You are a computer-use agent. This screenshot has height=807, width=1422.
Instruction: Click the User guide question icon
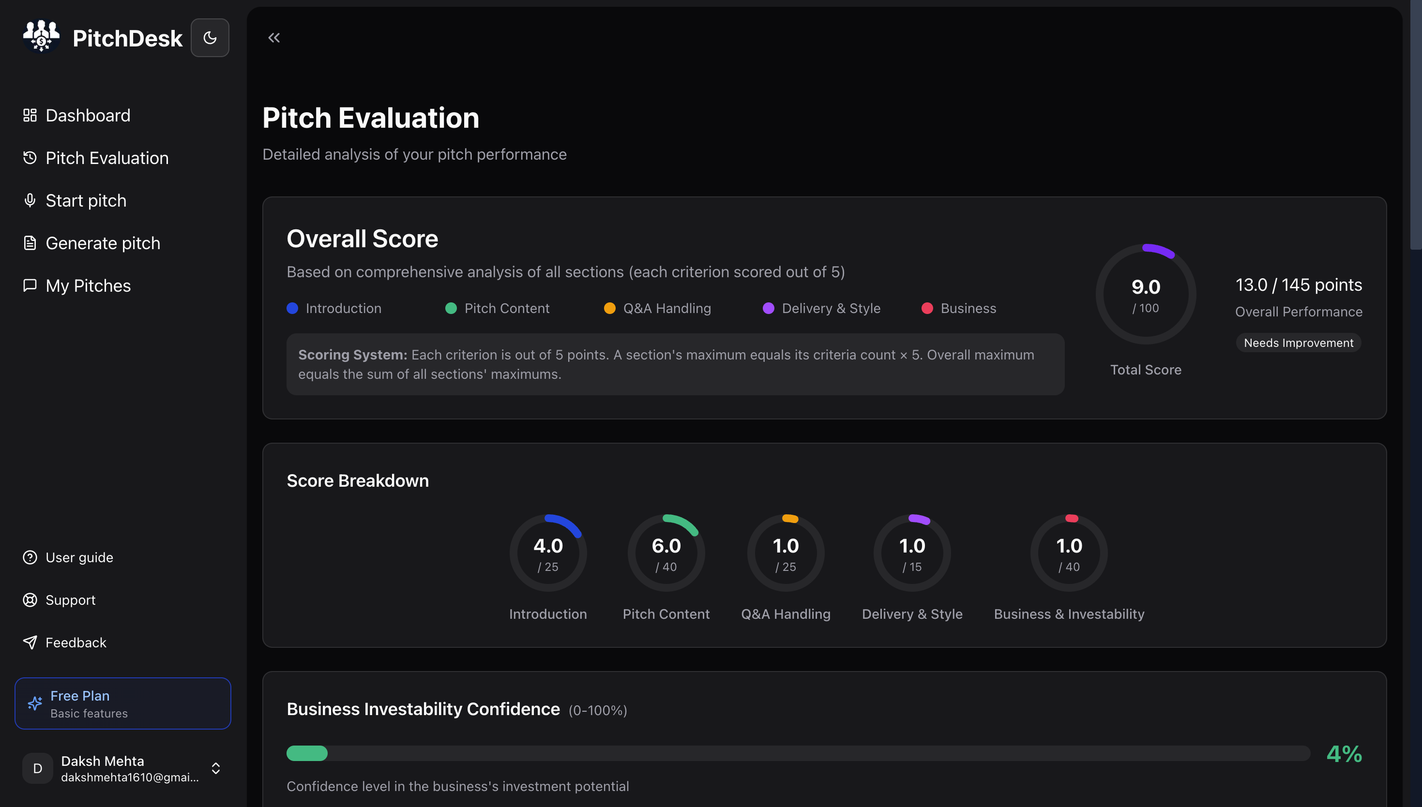click(x=30, y=557)
